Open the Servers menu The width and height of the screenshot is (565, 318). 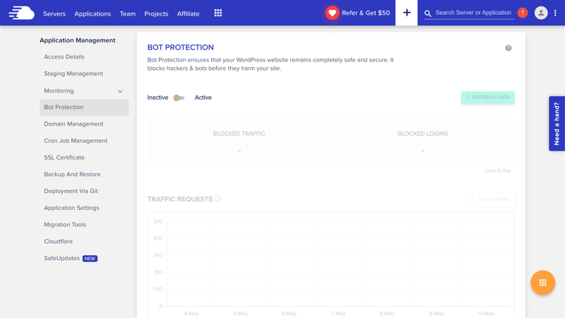54,13
